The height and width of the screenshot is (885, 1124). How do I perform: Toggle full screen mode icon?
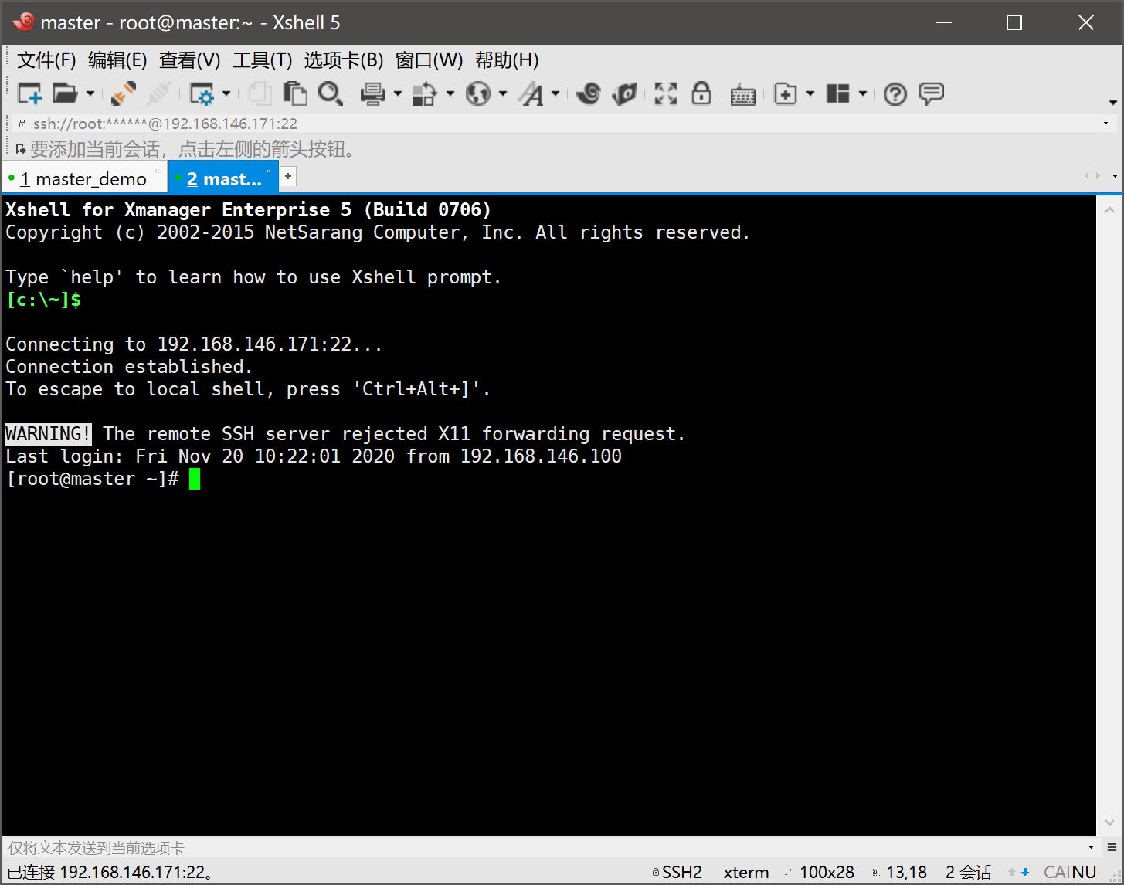pos(665,93)
